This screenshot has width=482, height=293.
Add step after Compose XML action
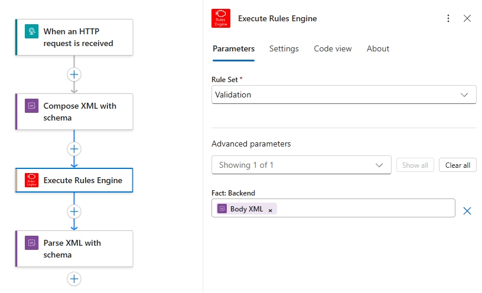[74, 149]
